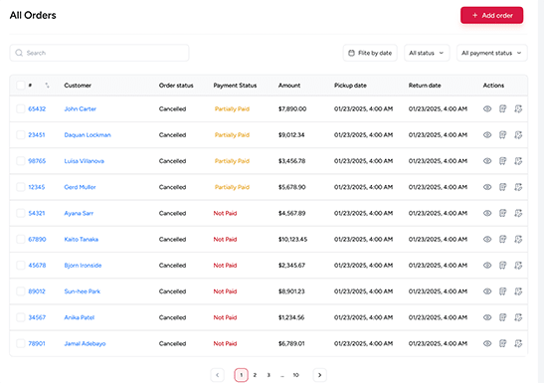
Task: Go to previous page with left chevron
Action: pos(217,375)
